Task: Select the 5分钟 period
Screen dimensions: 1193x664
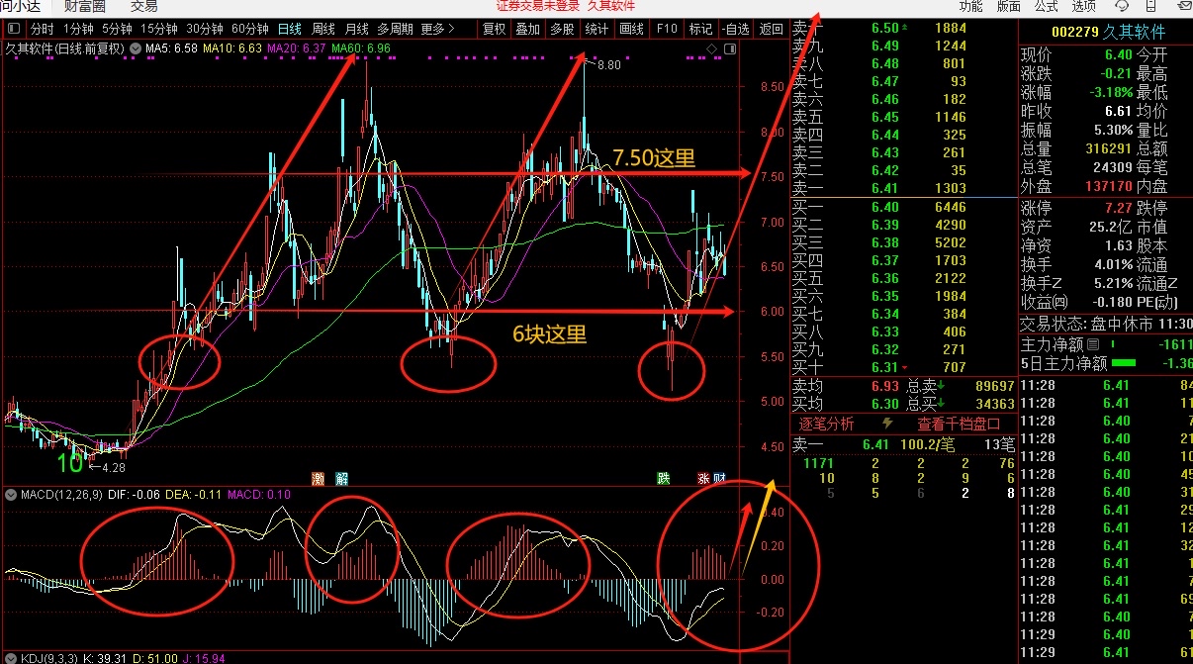Action: click(117, 29)
